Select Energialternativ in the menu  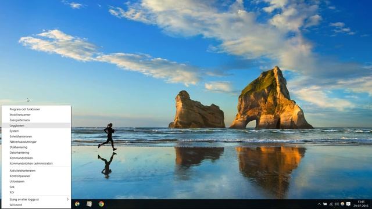click(36, 120)
